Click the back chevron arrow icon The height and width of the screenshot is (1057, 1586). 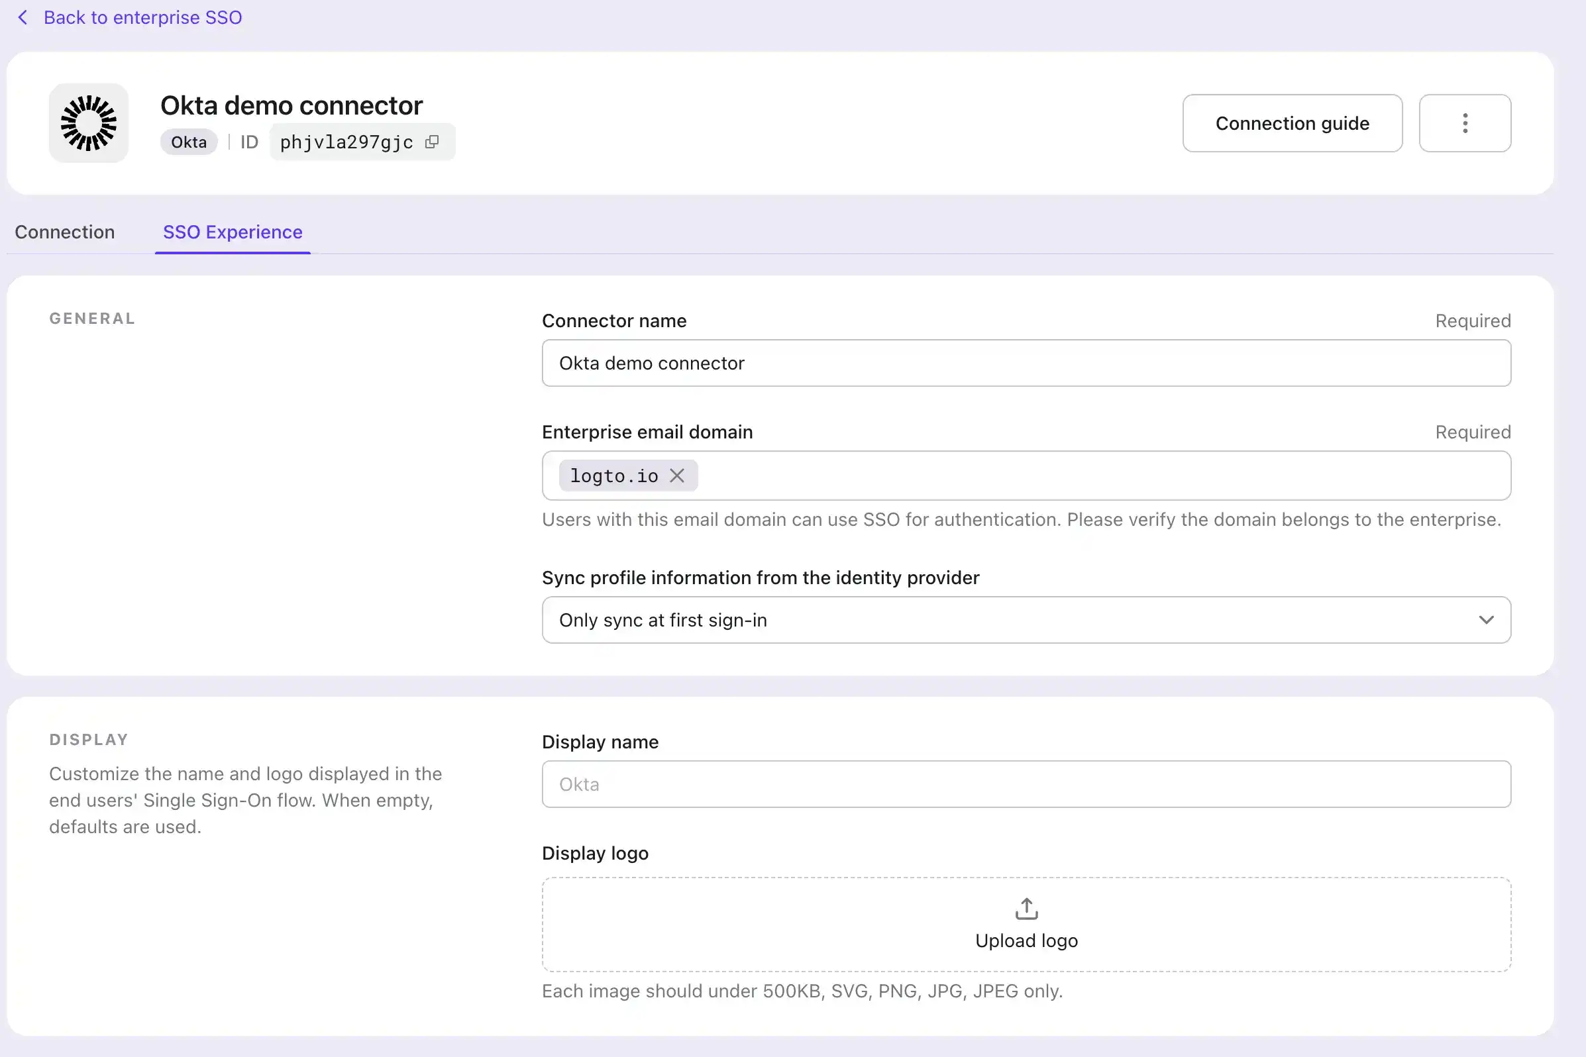[x=23, y=17]
